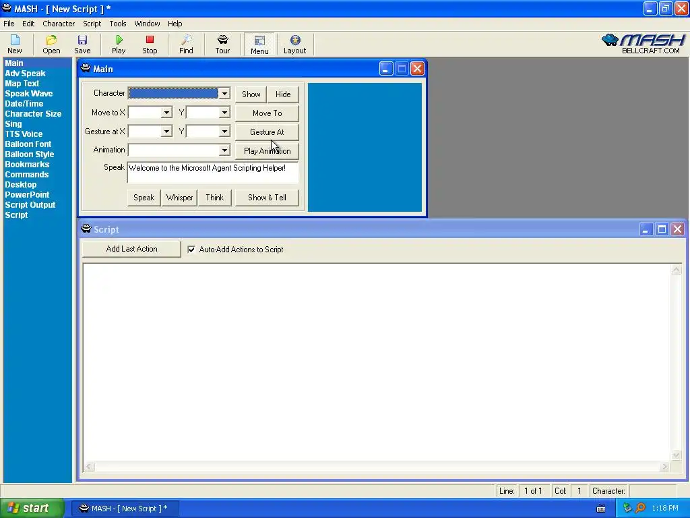Click the Hide character button
This screenshot has width=690, height=518.
click(283, 94)
